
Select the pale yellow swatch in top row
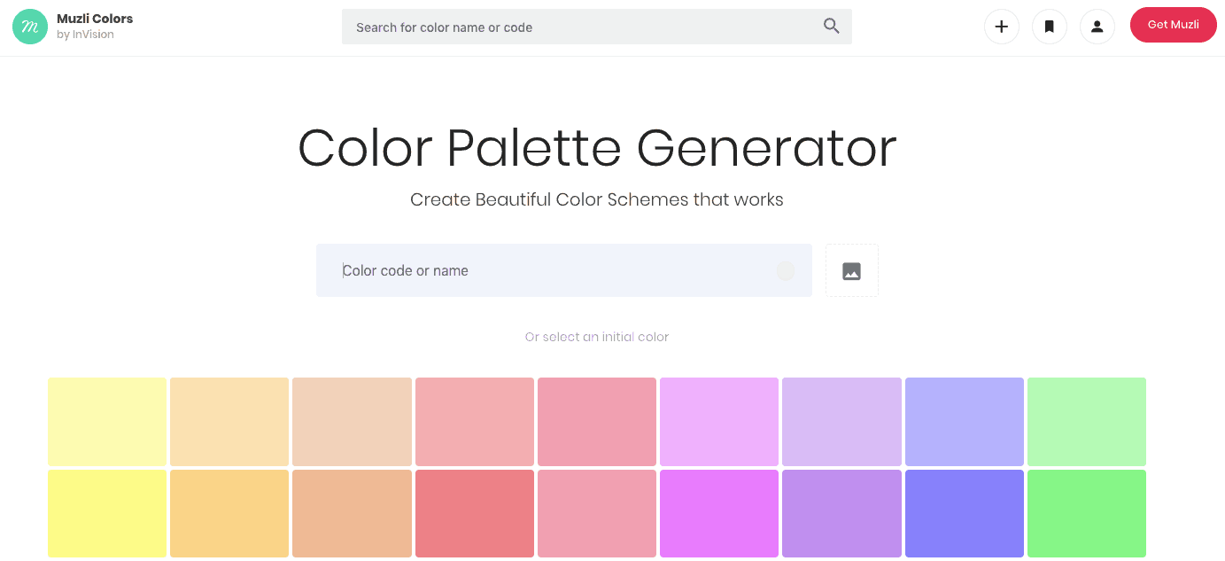[x=107, y=422]
